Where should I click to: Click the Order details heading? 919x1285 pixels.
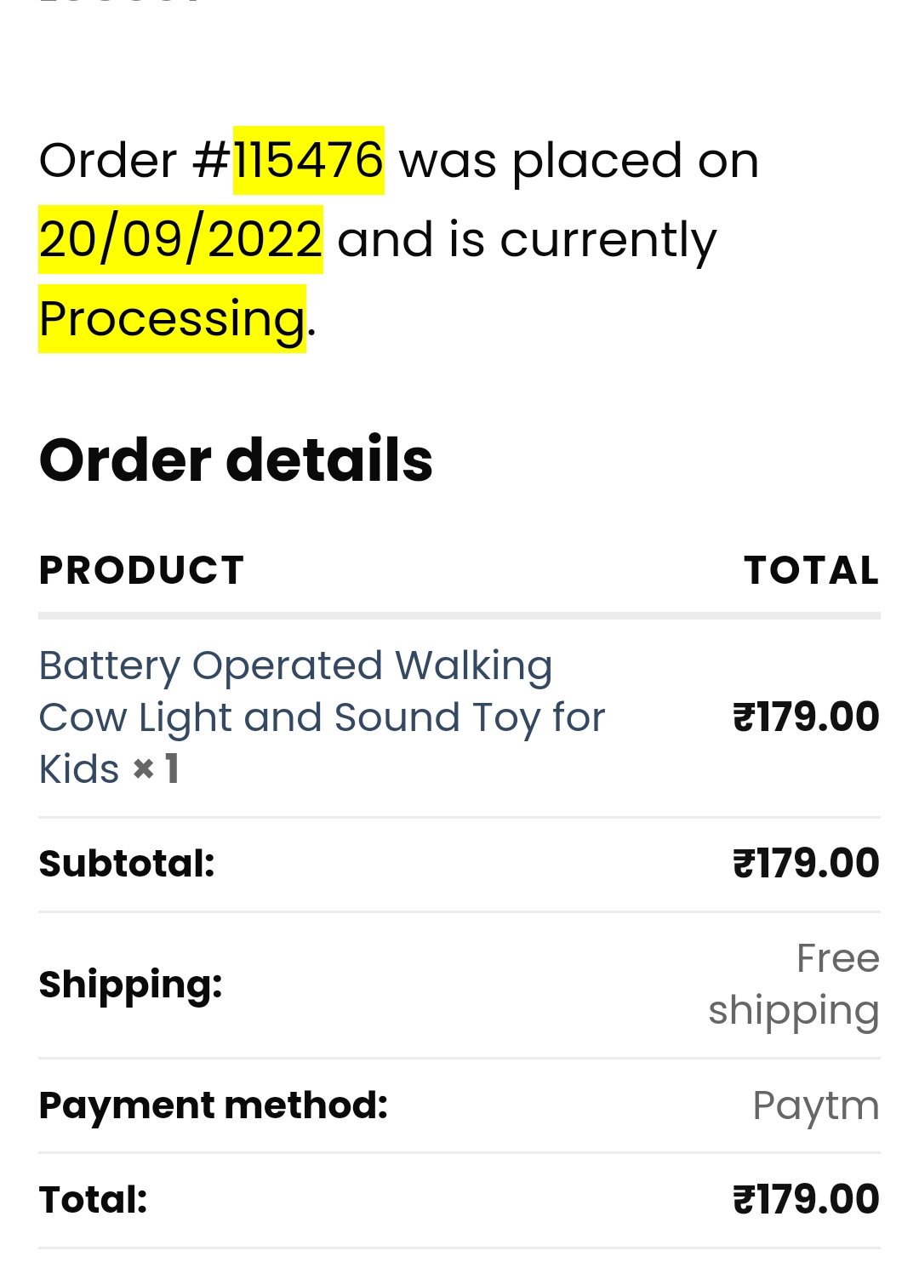236,460
